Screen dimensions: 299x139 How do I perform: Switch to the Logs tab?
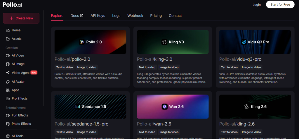[116, 16]
